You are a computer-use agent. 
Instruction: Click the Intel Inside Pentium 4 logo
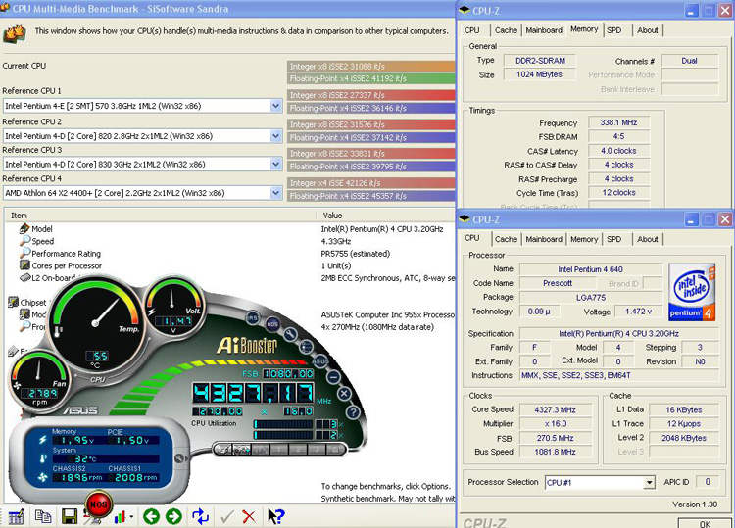tap(692, 292)
